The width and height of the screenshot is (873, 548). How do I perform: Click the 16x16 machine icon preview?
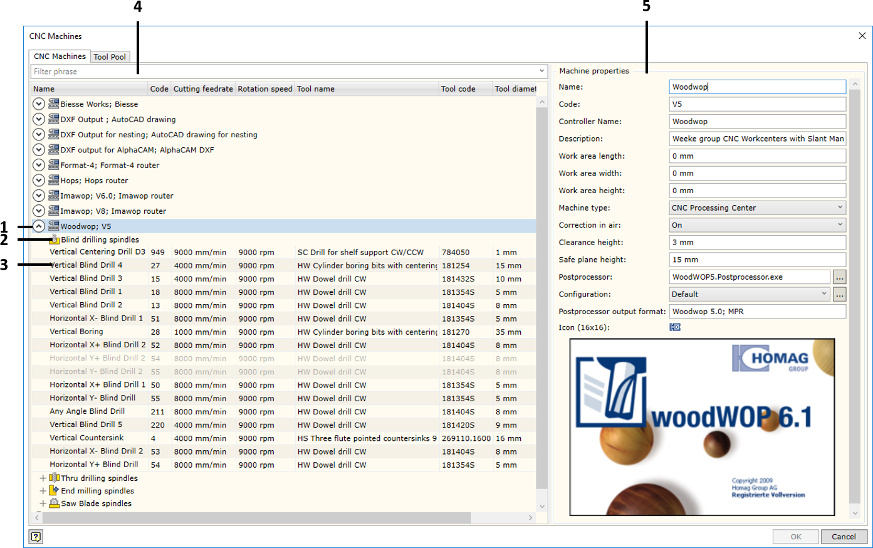tap(675, 327)
